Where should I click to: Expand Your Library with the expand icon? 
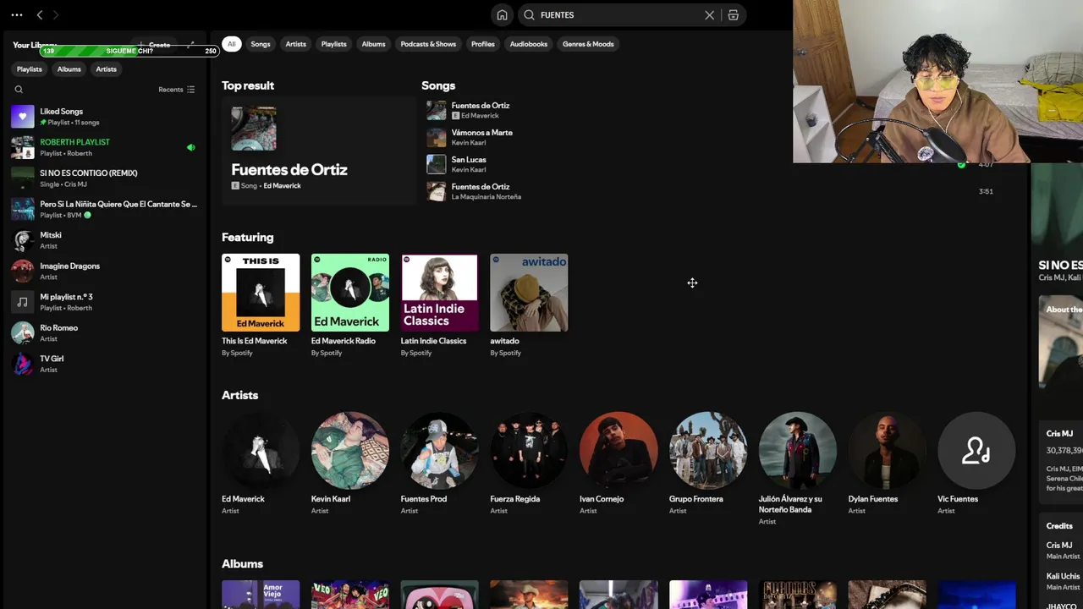point(190,45)
